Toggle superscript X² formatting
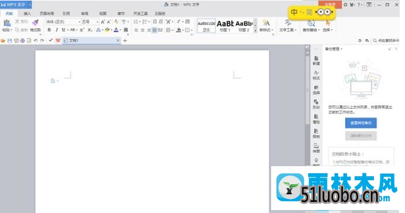This screenshot has width=405, height=213. click(x=82, y=30)
